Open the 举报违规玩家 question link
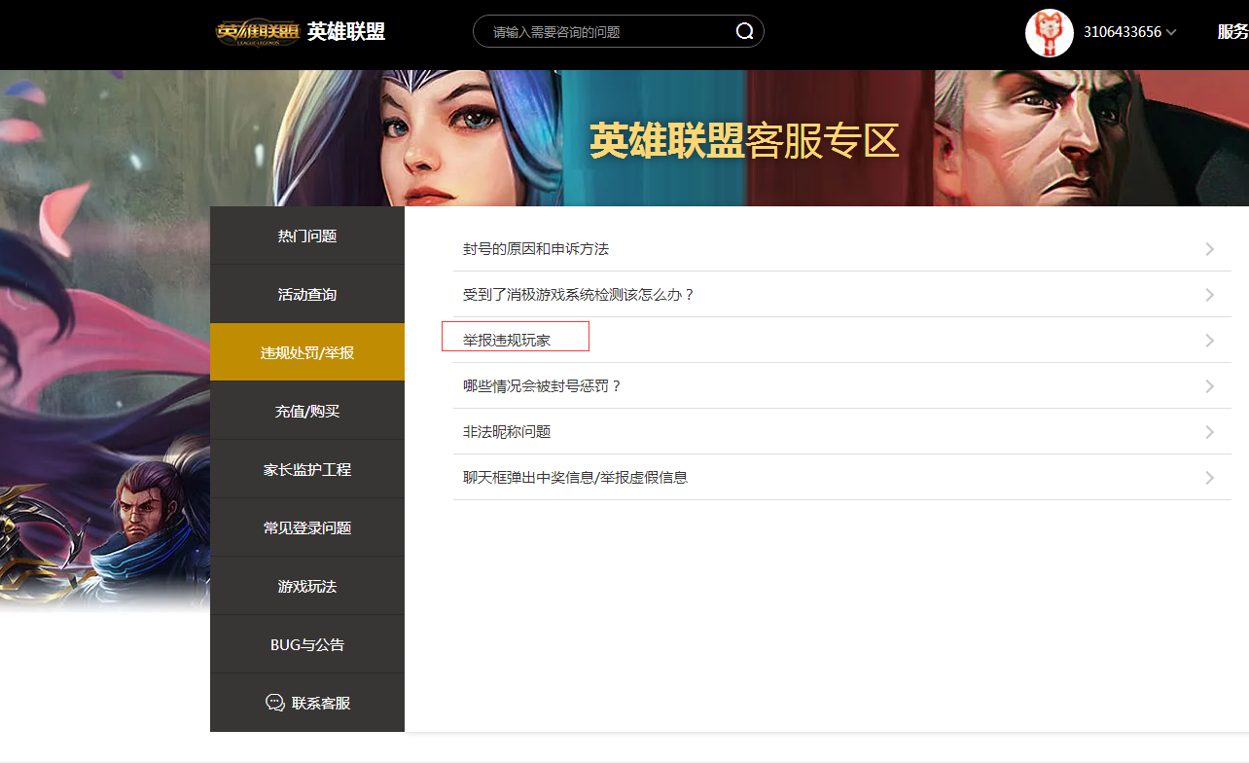 click(507, 341)
